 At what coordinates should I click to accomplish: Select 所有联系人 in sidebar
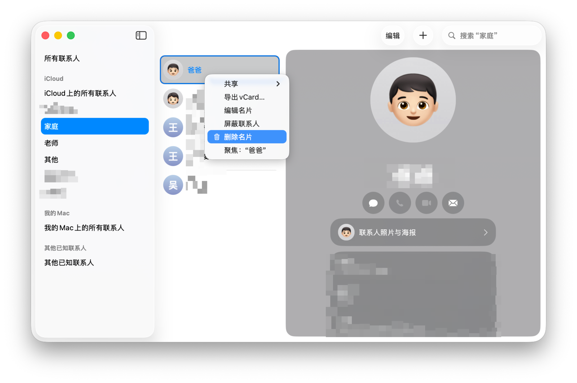click(x=62, y=58)
